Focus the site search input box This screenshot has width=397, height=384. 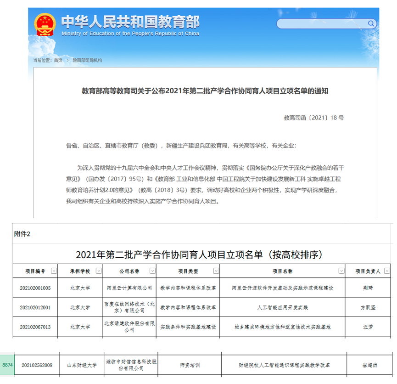326,23
